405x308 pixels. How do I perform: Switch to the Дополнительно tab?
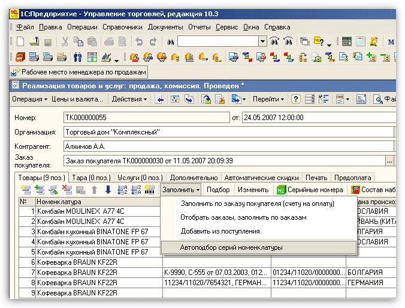pos(194,178)
